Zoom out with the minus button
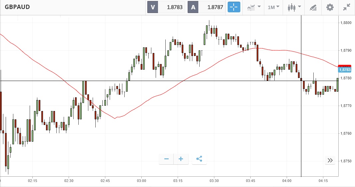Viewport: 355px width, 187px height. 166,159
